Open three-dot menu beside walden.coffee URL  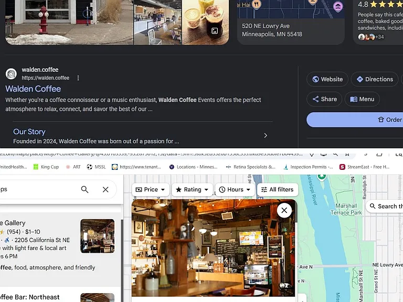pyautogui.click(x=78, y=78)
